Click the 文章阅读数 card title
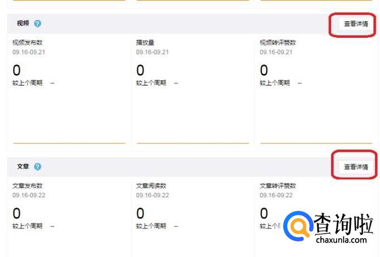Screen dimensions: 380x257 (151, 185)
